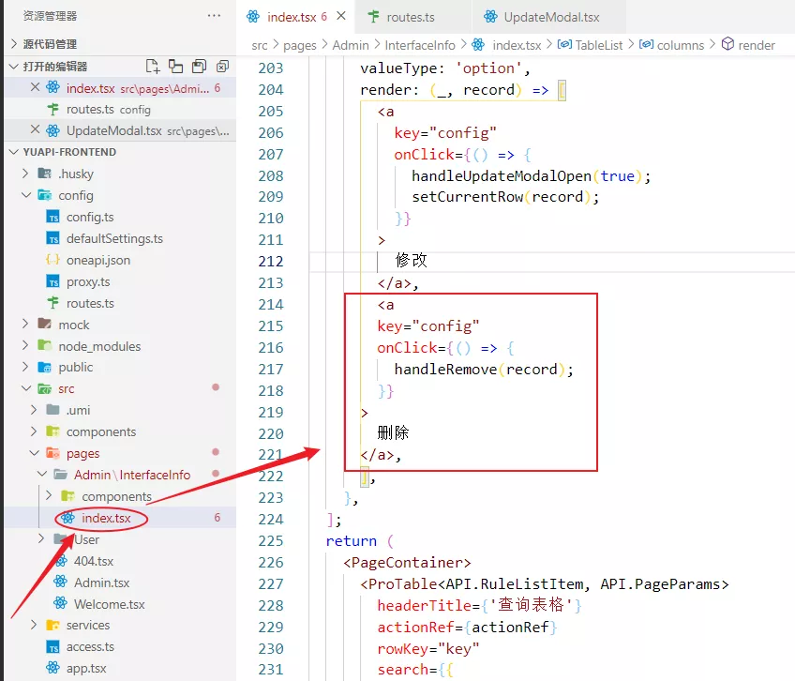Click the routes.ts tab file icon
795x681 pixels.
pos(374,17)
